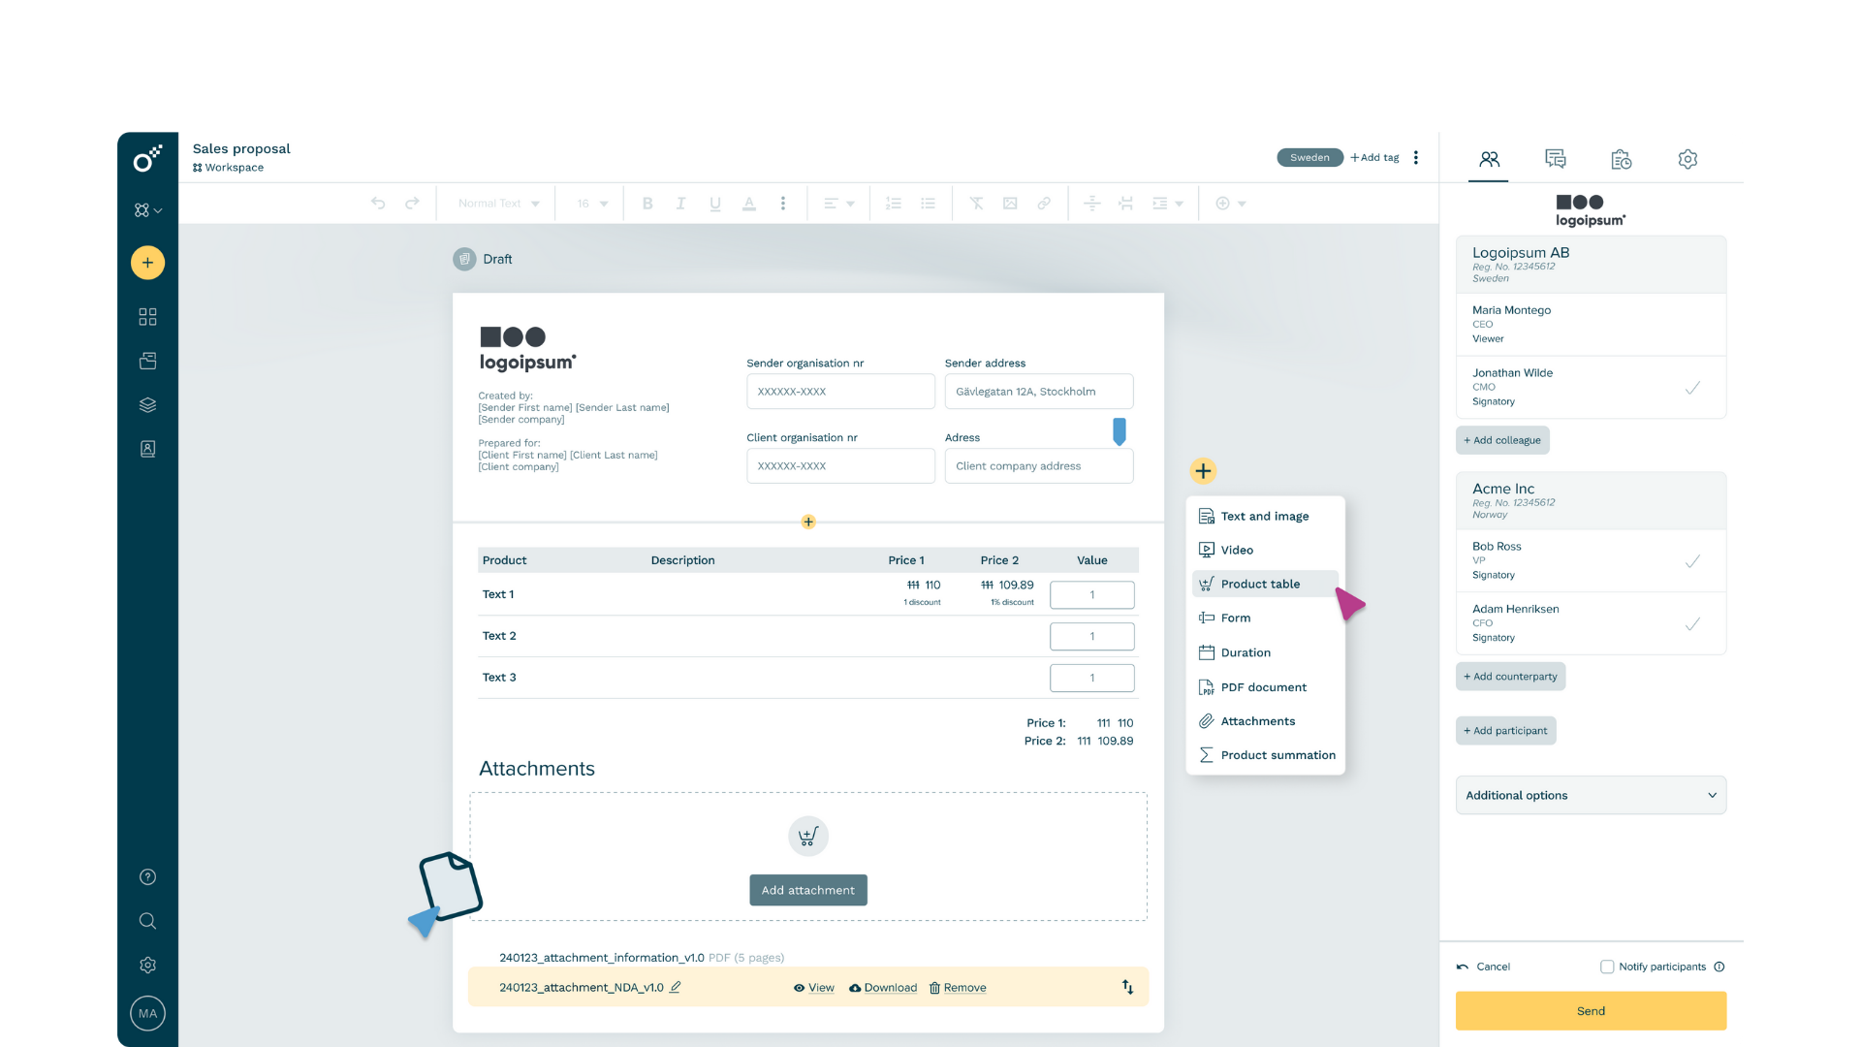
Task: Click the reorder arrows on NDA attachment row
Action: (1127, 987)
